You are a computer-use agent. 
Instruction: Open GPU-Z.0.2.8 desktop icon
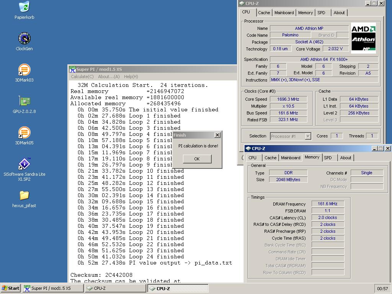[x=24, y=101]
